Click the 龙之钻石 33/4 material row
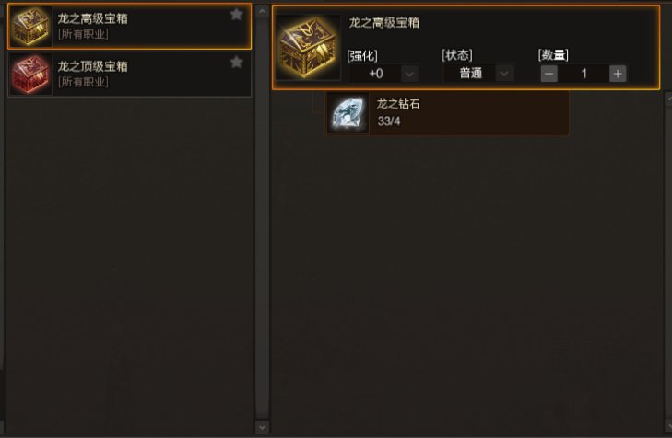The width and height of the screenshot is (672, 438). [447, 113]
